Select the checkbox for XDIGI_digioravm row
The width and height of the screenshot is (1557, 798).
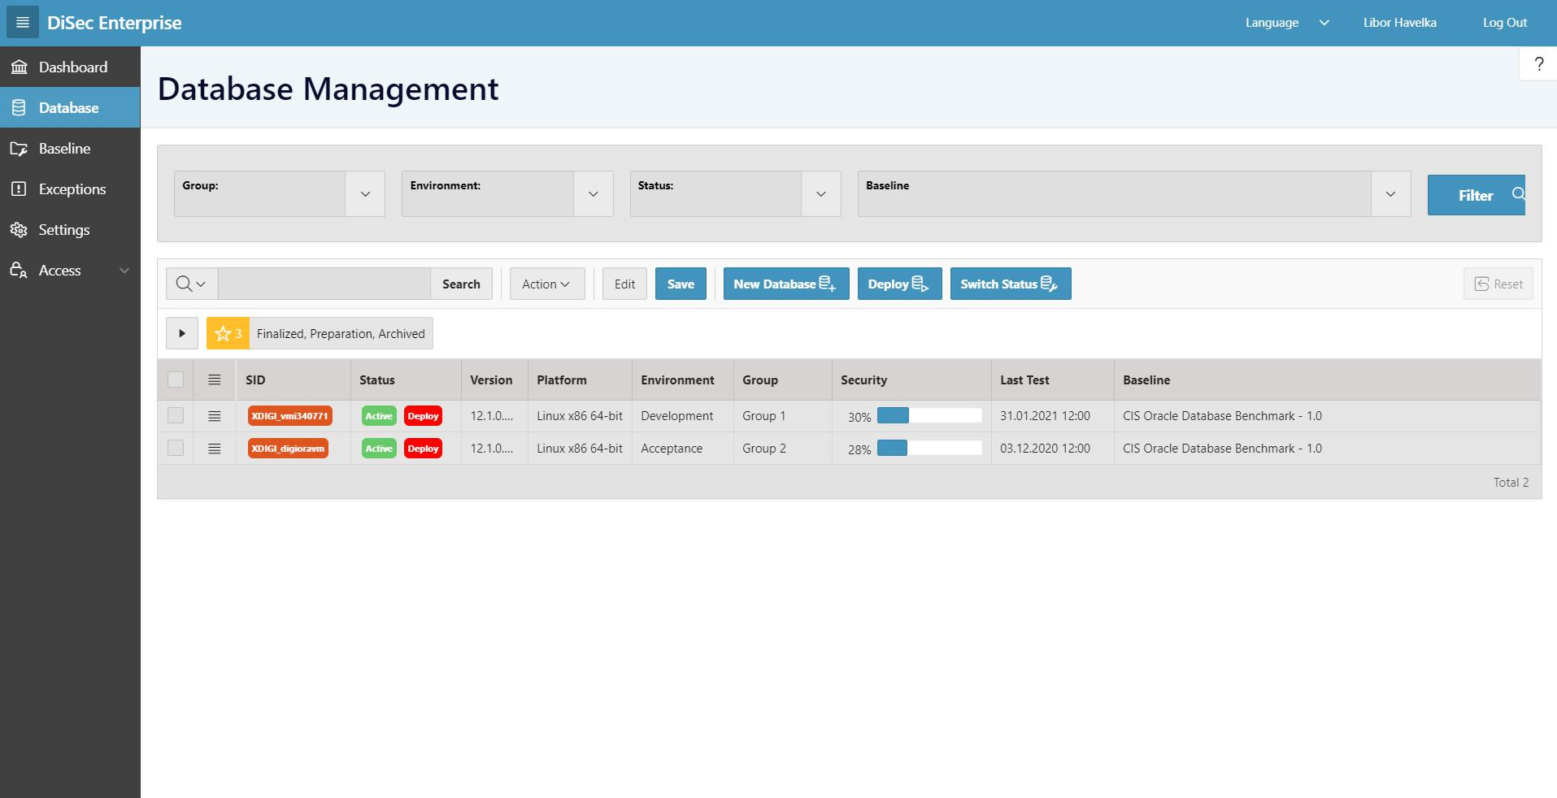176,449
